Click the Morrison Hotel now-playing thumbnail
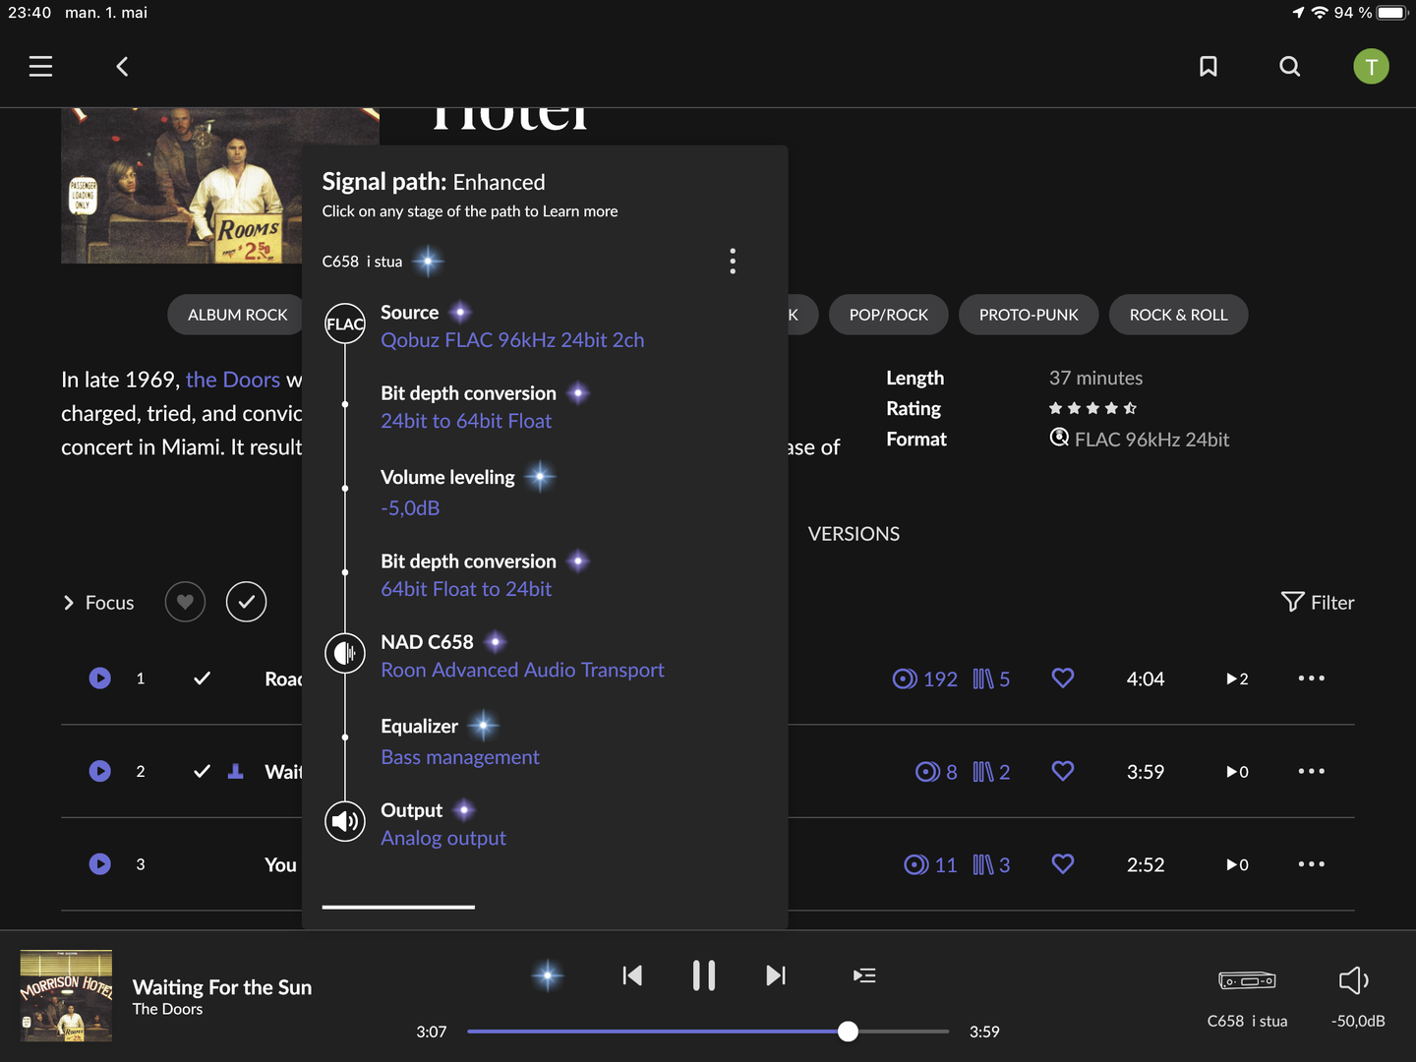1416x1062 pixels. pyautogui.click(x=66, y=995)
